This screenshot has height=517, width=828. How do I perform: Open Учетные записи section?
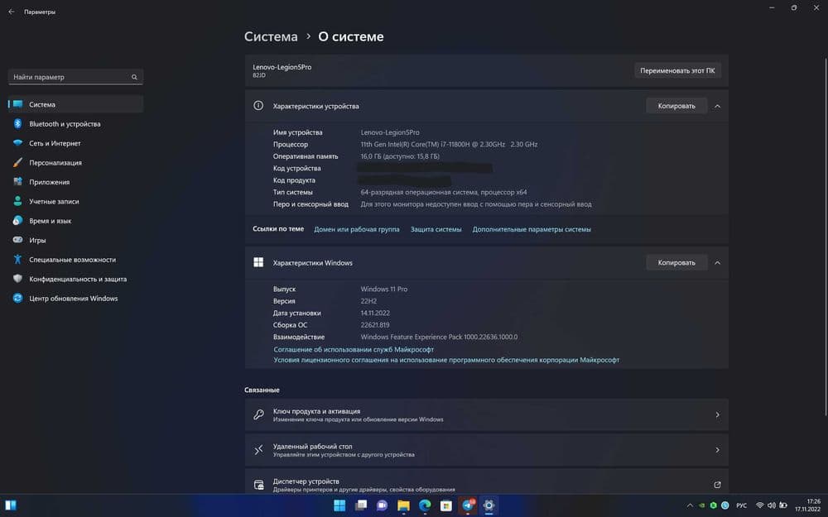[75, 201]
